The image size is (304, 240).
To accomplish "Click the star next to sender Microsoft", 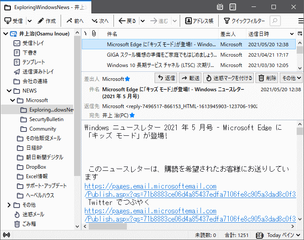I will tap(127, 79).
